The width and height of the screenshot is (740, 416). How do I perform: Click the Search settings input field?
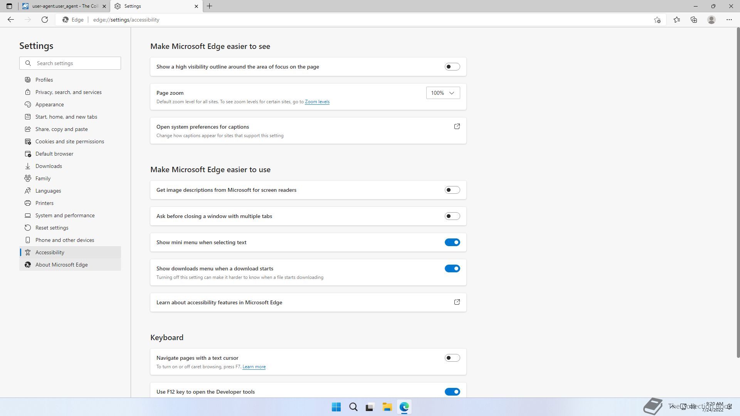point(75,63)
